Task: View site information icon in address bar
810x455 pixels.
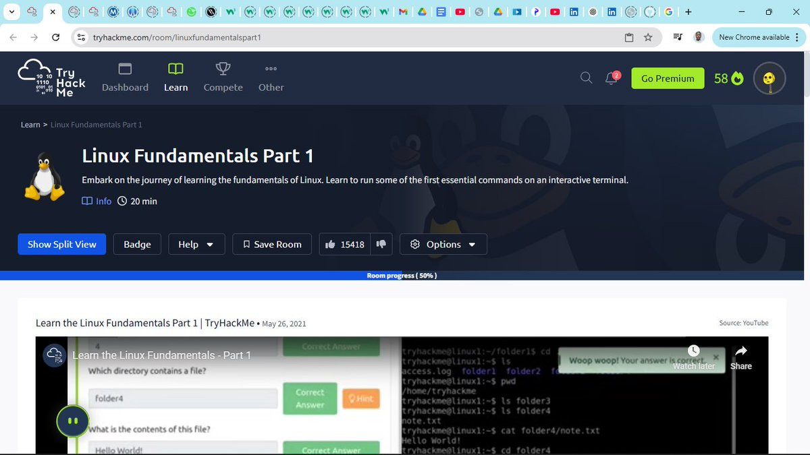Action: coord(82,37)
